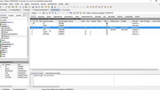Click the printer icon in the main toolbar
Screen dimensions: 160x90
pyautogui.click(x=42, y=7)
